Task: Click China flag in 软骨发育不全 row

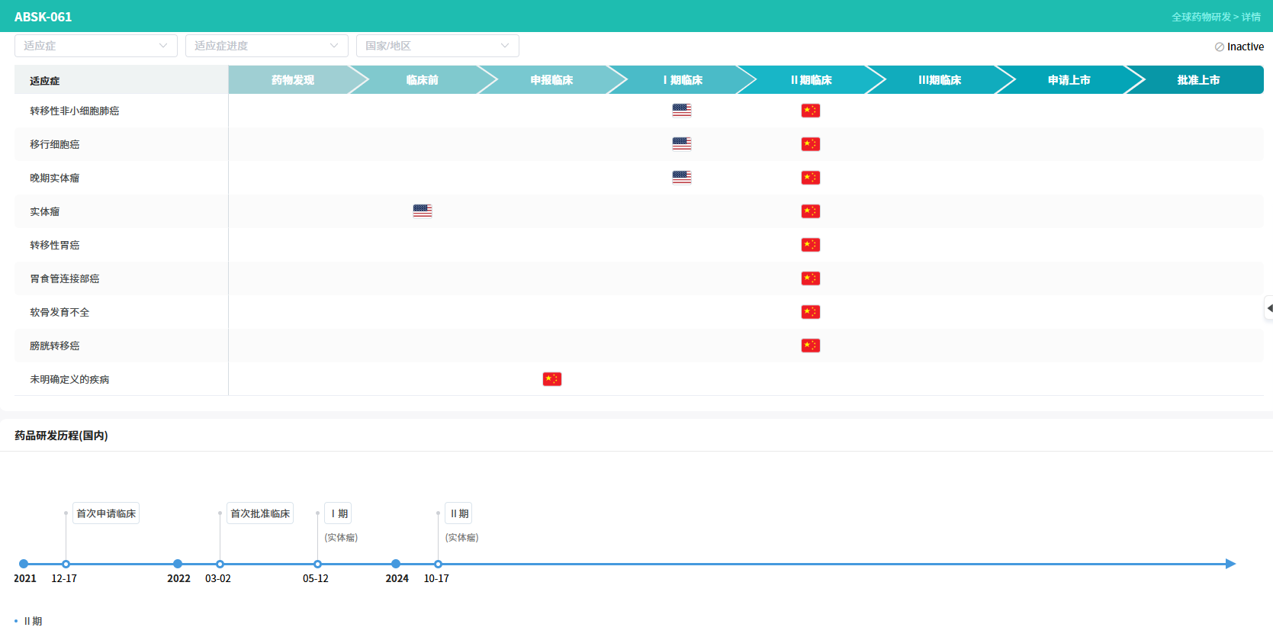Action: 810,312
